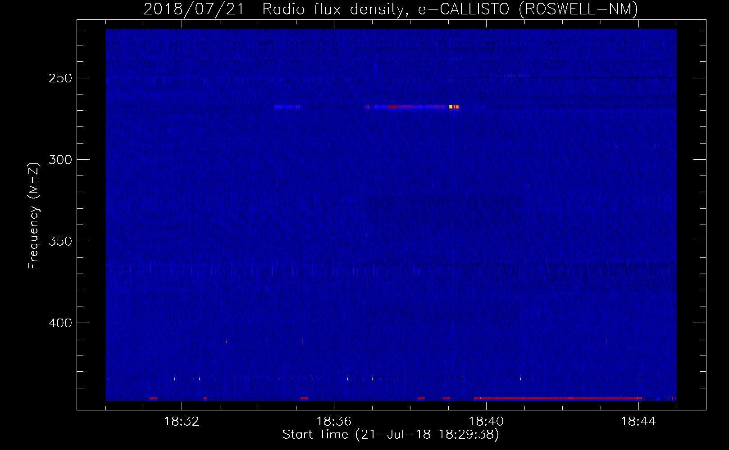Click the 18:44 time tick label
Screen dimensions: 729x450
point(638,422)
